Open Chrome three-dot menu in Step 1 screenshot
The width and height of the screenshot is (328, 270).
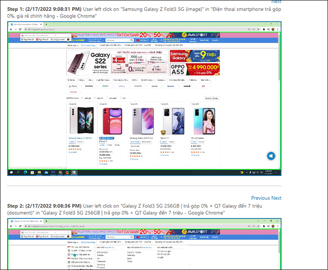278,30
